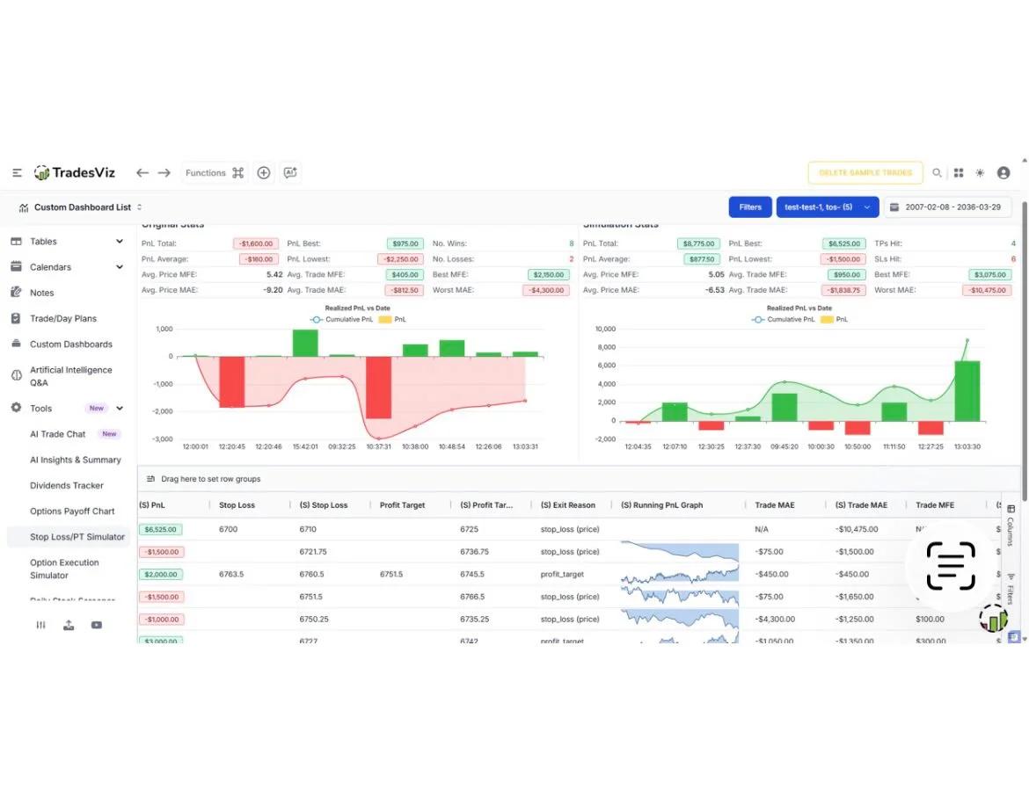Click the AI assistant icon next to the plus button
The width and height of the screenshot is (1029, 805).
(290, 172)
